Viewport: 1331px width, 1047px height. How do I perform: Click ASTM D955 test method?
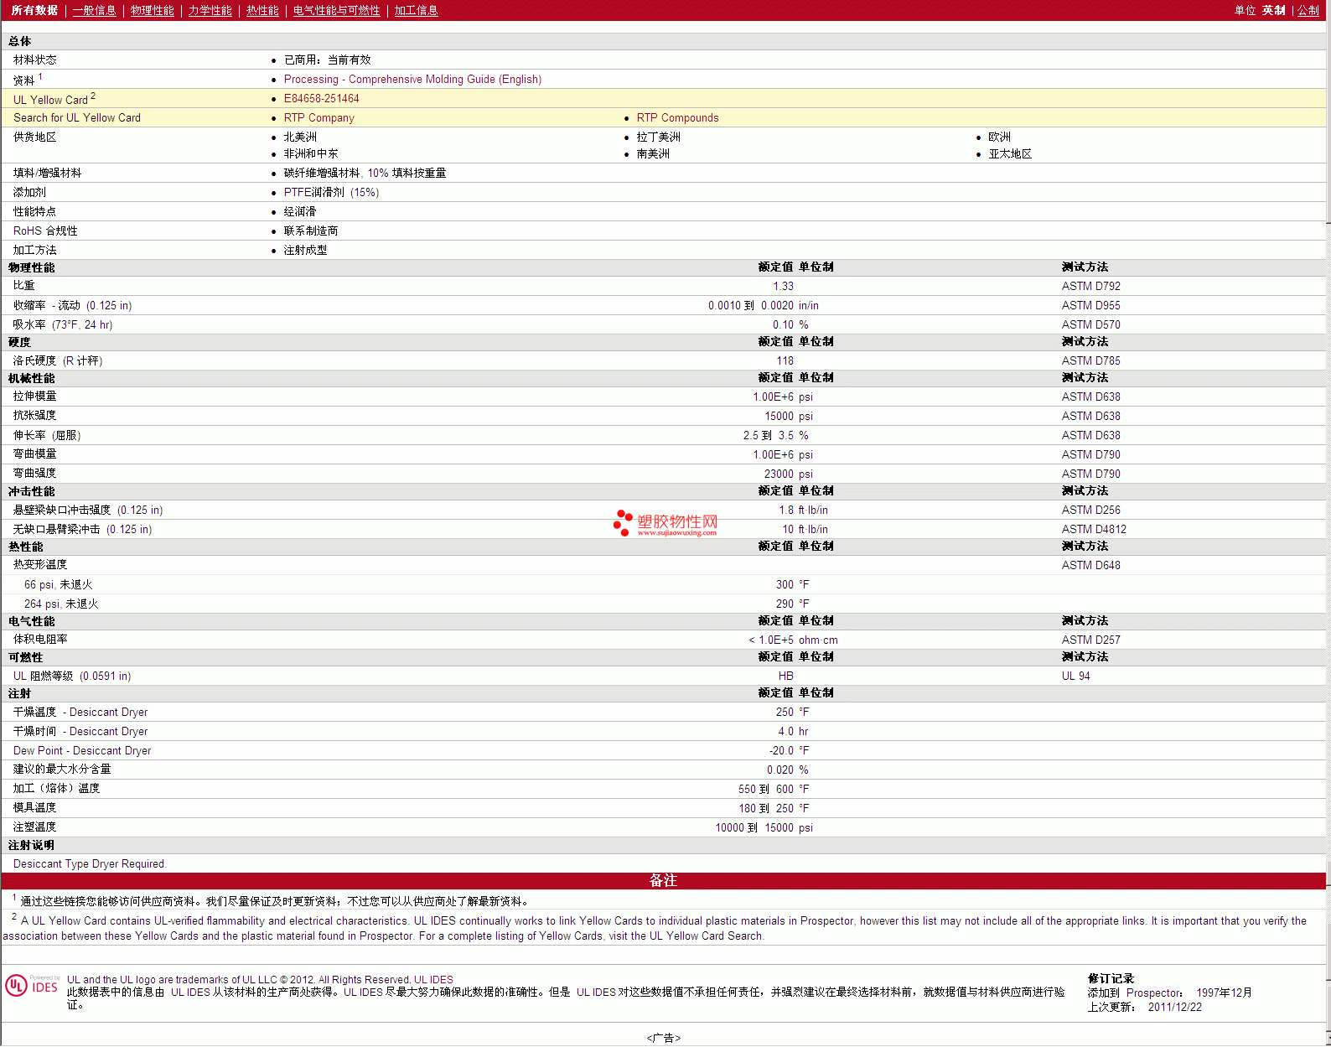click(1090, 305)
